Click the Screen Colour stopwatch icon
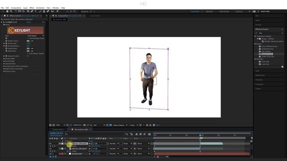Image resolution: width=287 pixels, height=161 pixels. click(6, 41)
